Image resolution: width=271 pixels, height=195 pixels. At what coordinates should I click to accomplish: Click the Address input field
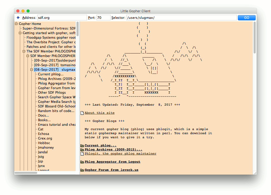[62, 18]
